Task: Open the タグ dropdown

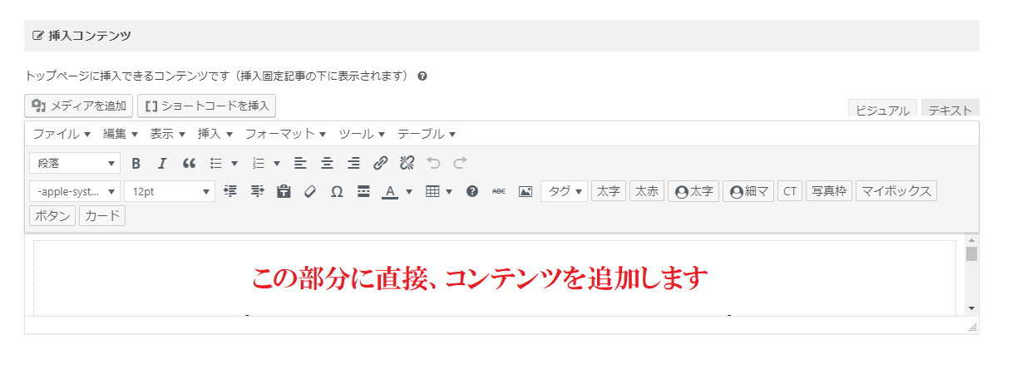Action: [x=564, y=191]
